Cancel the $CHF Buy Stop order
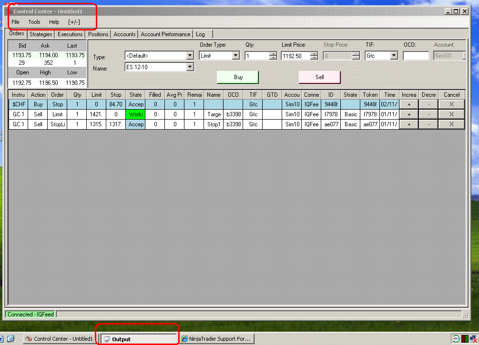This screenshot has height=345, width=479. coord(451,104)
